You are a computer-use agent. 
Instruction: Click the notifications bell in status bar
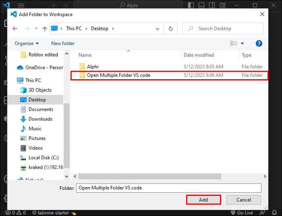(274, 213)
